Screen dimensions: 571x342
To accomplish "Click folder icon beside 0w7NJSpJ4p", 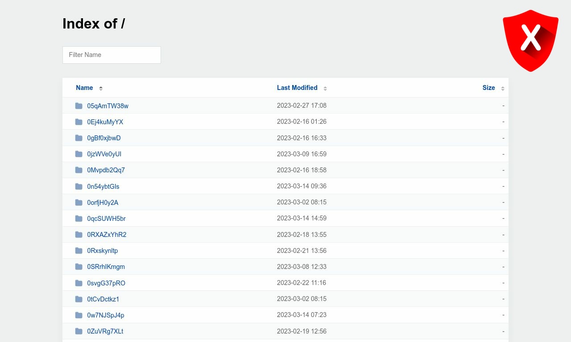I will tap(79, 315).
